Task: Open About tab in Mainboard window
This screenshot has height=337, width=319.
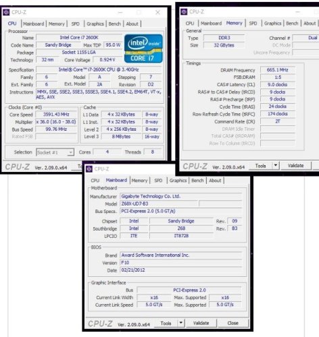Action: click(x=215, y=181)
